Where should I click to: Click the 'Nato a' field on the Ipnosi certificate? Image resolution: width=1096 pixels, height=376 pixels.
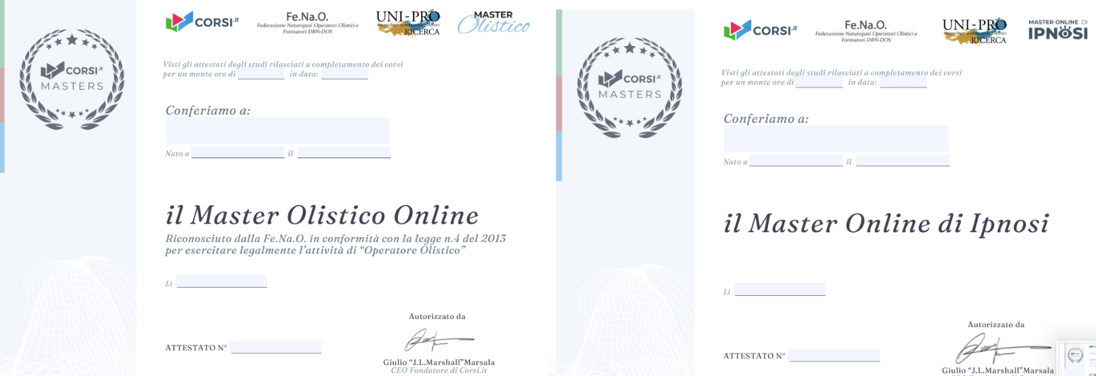point(796,161)
